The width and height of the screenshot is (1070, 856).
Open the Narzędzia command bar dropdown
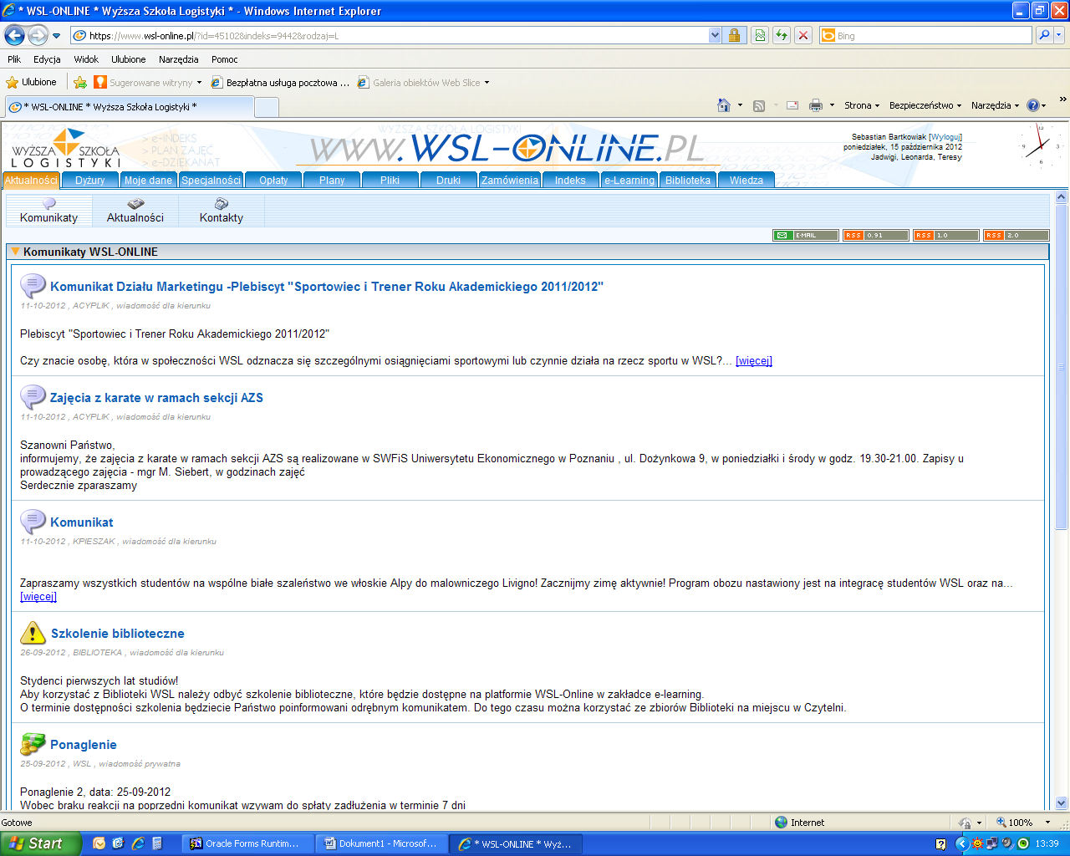click(x=996, y=105)
